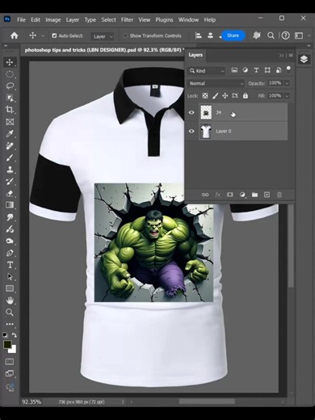Toggle Quick Mask mode
This screenshot has height=420, width=315.
10,361
